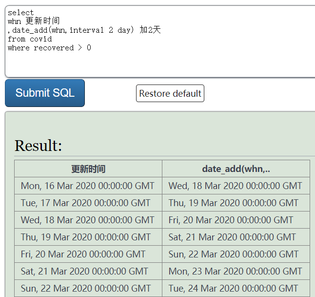
Task: Click cell Sun, 22 Mar 2020 in date_add column
Action: click(x=236, y=254)
